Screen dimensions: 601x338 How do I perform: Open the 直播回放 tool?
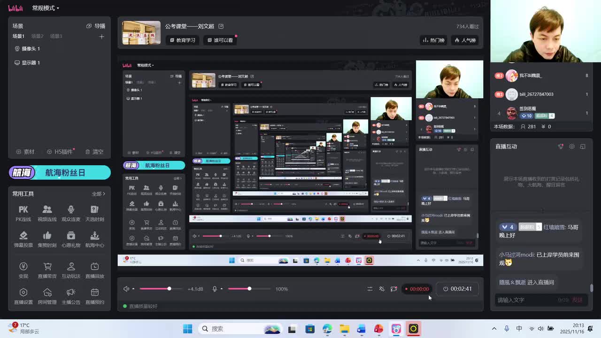click(94, 270)
